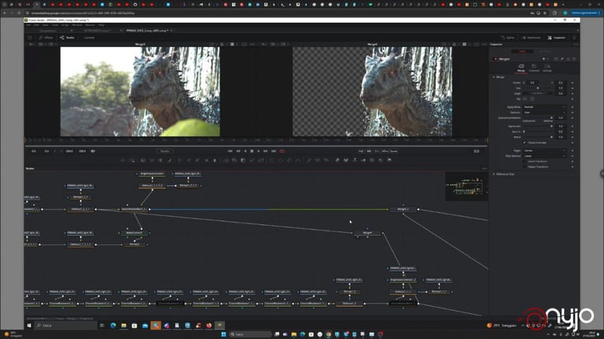604x339 pixels.
Task: Open the Apply Mode dropdown
Action: [x=544, y=107]
